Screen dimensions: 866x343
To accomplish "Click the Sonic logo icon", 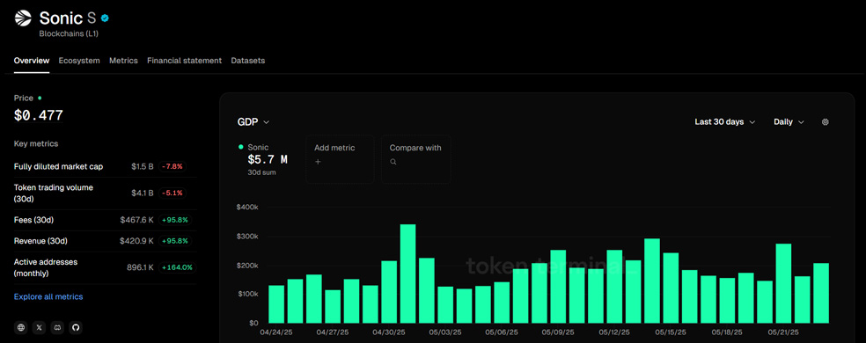I will tap(23, 19).
